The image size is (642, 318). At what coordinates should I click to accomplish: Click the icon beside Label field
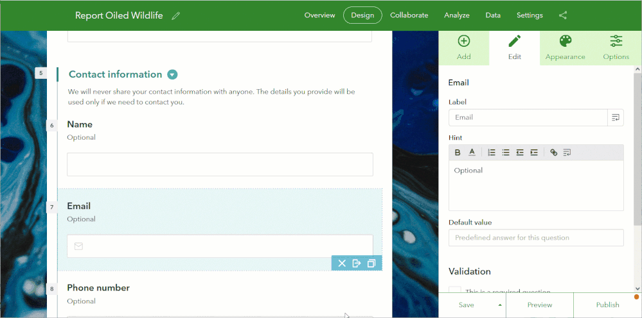[616, 117]
